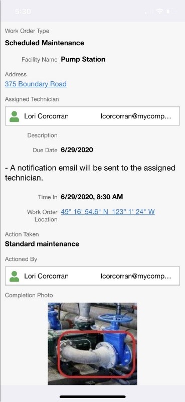Tap the battery icon in status bar
The height and width of the screenshot is (402, 185).
coord(171,11)
